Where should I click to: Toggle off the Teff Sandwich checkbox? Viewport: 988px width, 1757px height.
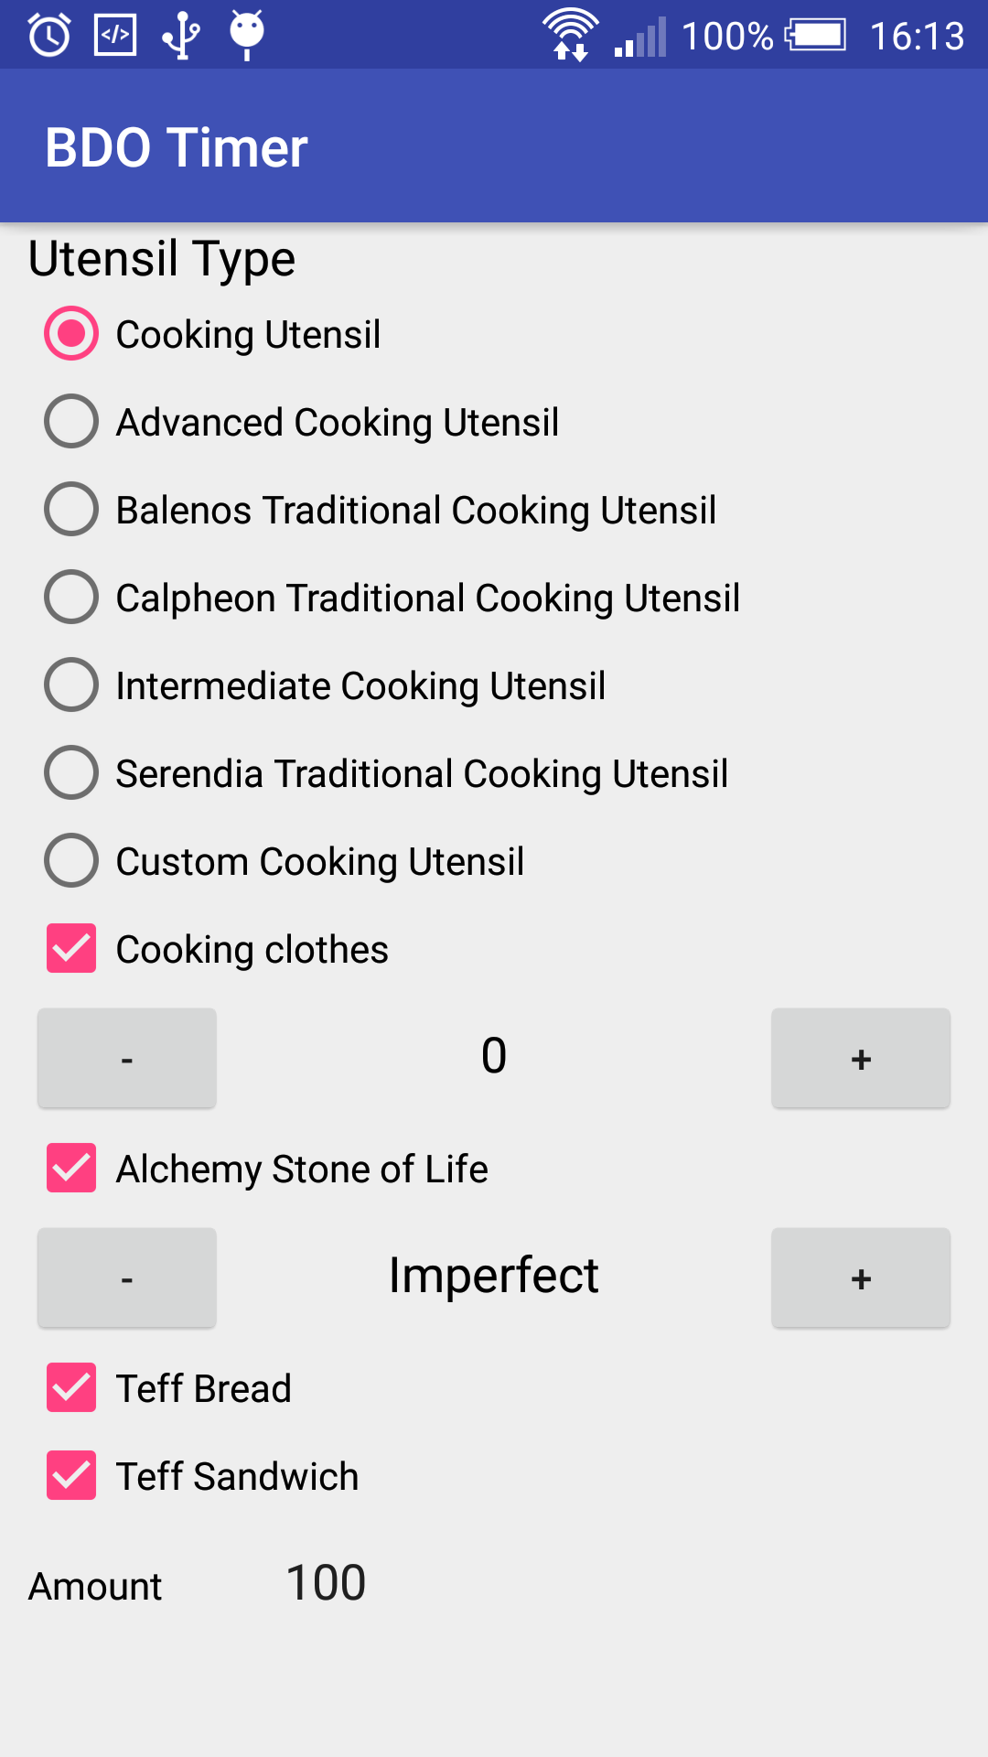[71, 1476]
